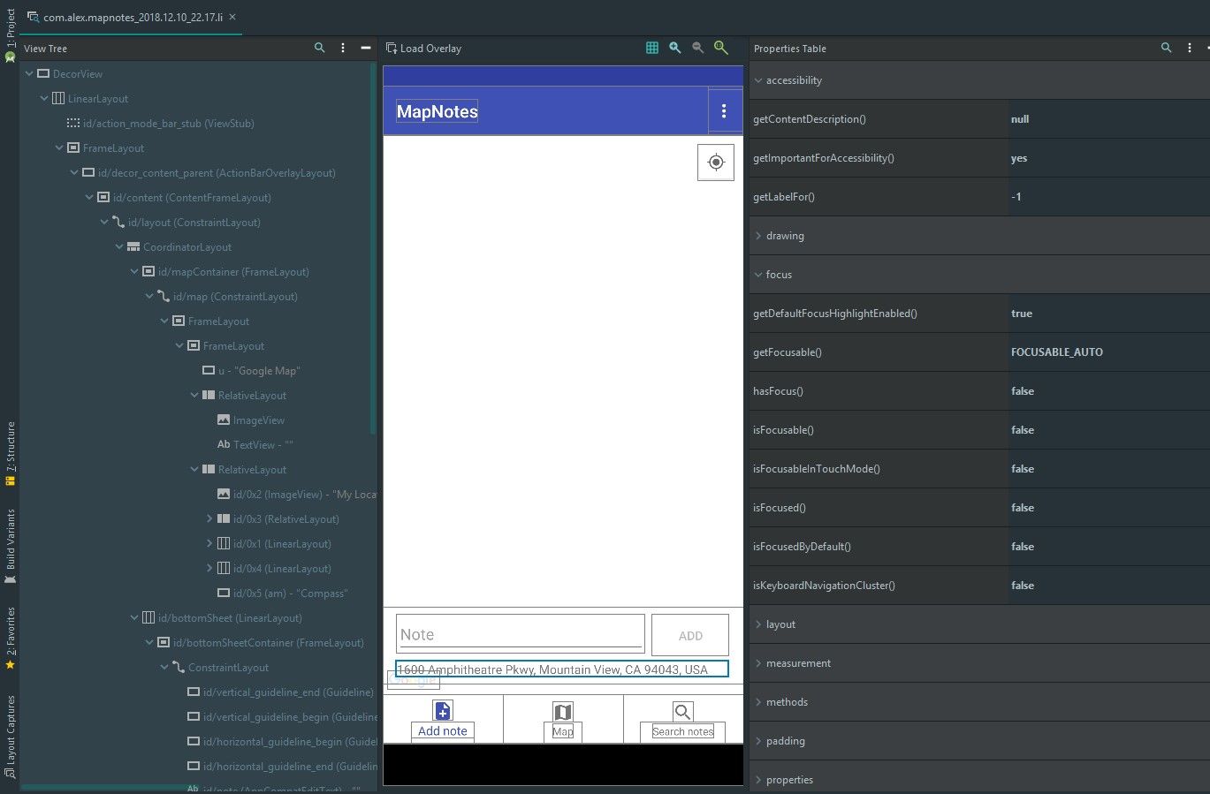Select the CoordinatorLayout tree item

[x=179, y=247]
